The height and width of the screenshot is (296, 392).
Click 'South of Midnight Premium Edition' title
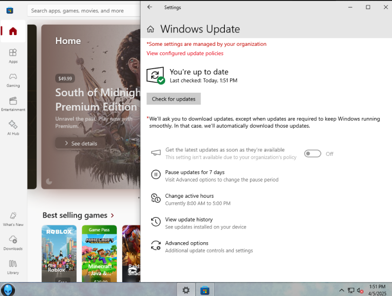(x=98, y=100)
